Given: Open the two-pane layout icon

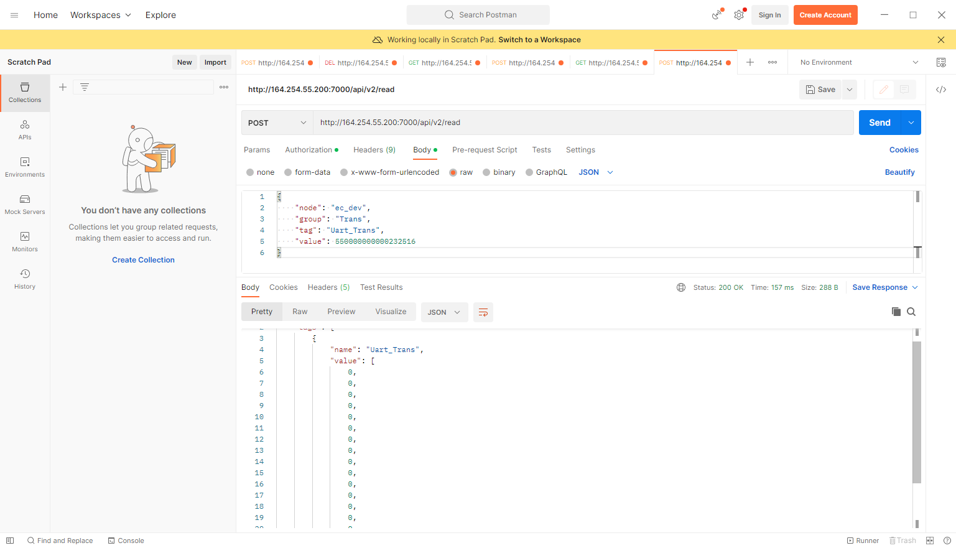Looking at the screenshot, I should (x=930, y=541).
